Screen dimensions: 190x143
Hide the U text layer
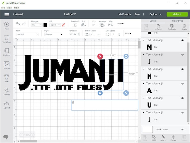click(182, 98)
